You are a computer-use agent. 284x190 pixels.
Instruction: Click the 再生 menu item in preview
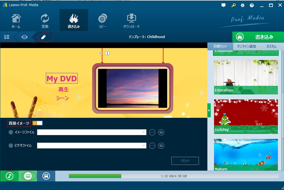click(63, 89)
